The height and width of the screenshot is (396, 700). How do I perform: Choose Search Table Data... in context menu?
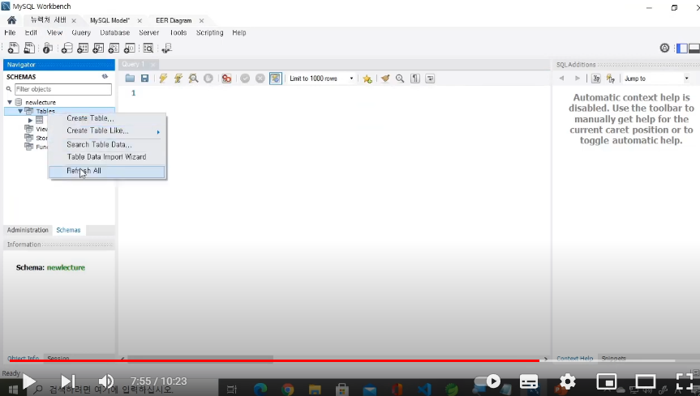99,144
